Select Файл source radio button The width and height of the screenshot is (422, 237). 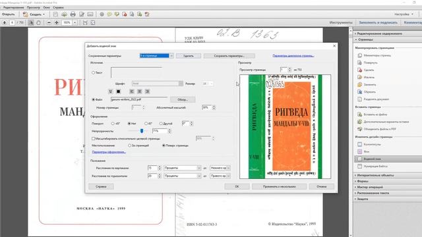point(94,99)
